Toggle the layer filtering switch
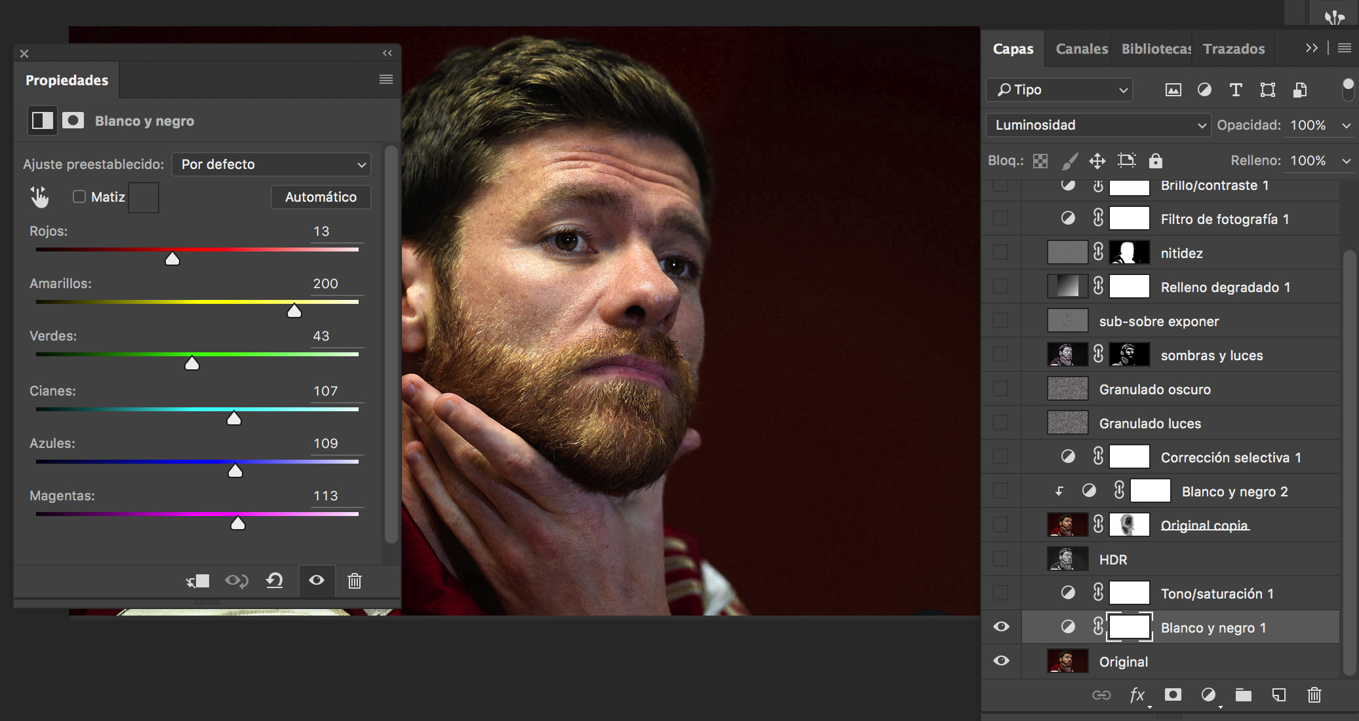The height and width of the screenshot is (721, 1359). click(1348, 90)
